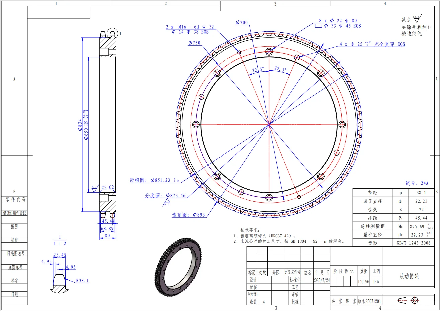Click the '链号: 24A' chain number label

[x=417, y=183]
